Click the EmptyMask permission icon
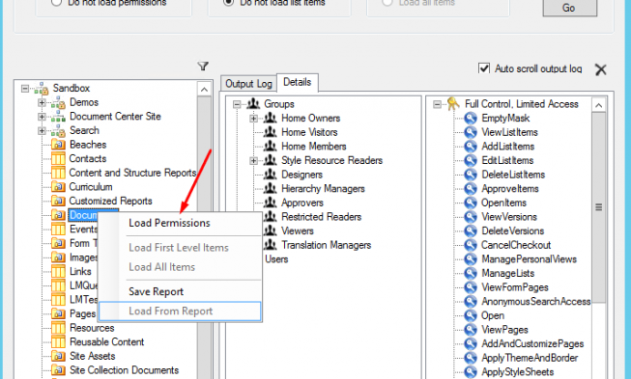The height and width of the screenshot is (379, 631). pyautogui.click(x=471, y=118)
